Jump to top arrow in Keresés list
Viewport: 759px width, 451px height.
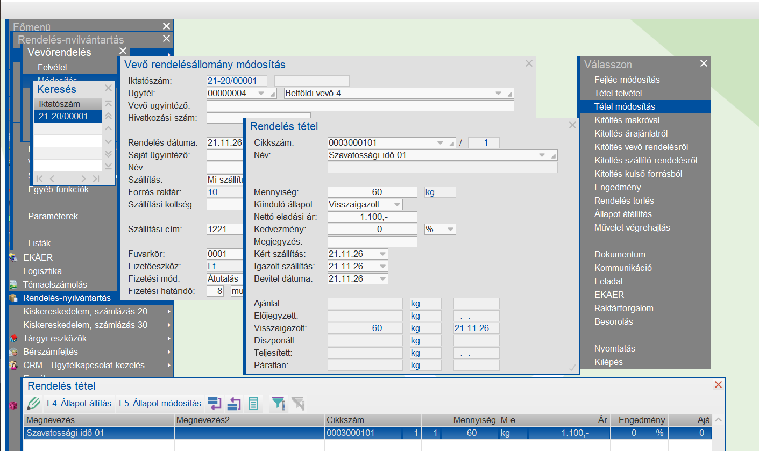click(108, 104)
